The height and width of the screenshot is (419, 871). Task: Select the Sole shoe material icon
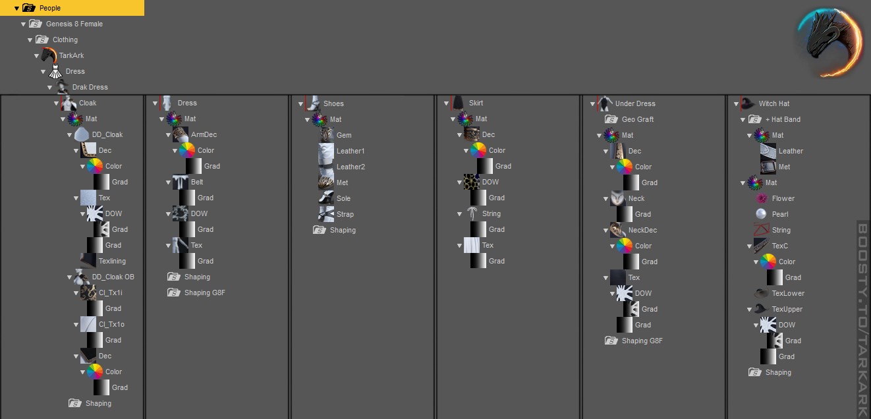pos(326,198)
